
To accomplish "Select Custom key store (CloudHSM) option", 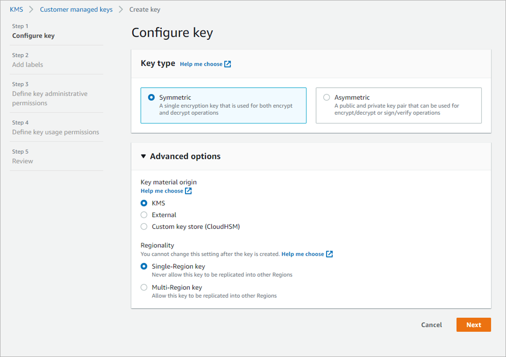I will tap(144, 227).
